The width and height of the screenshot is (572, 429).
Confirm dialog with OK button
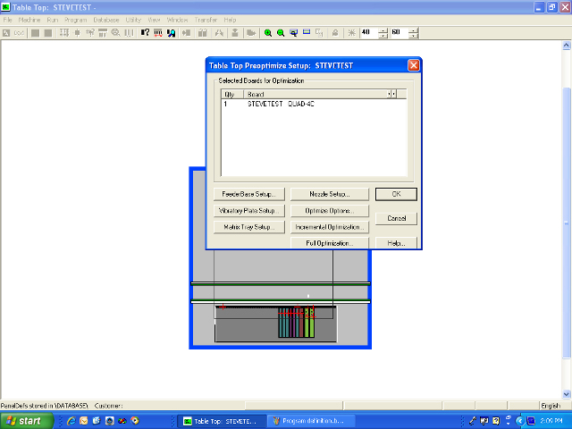point(396,194)
